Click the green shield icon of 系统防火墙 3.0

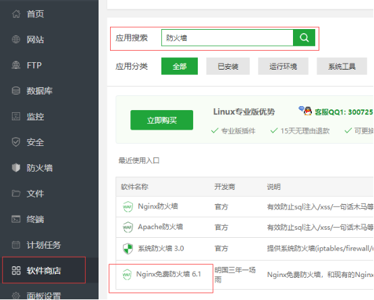pyautogui.click(x=128, y=249)
